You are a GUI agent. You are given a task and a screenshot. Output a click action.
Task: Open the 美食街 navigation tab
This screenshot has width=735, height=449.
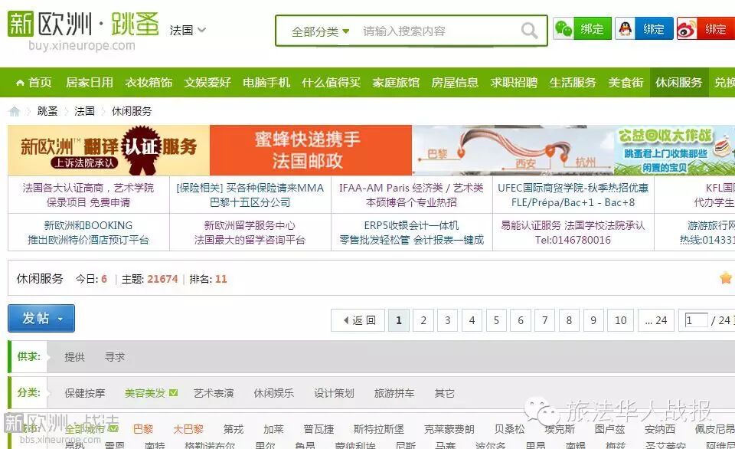pos(626,83)
